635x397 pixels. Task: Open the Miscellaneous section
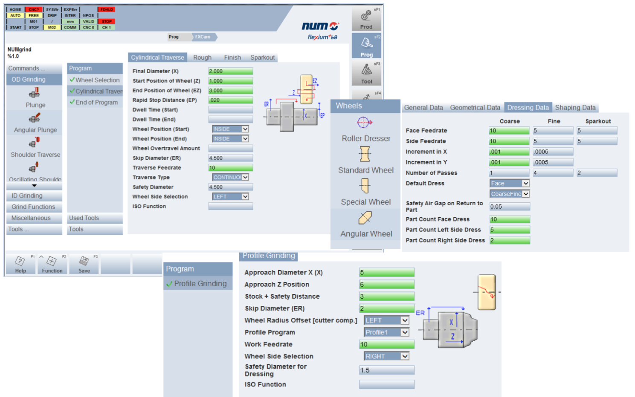point(34,218)
